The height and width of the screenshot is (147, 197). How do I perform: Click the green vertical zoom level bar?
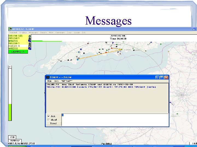click(10, 112)
